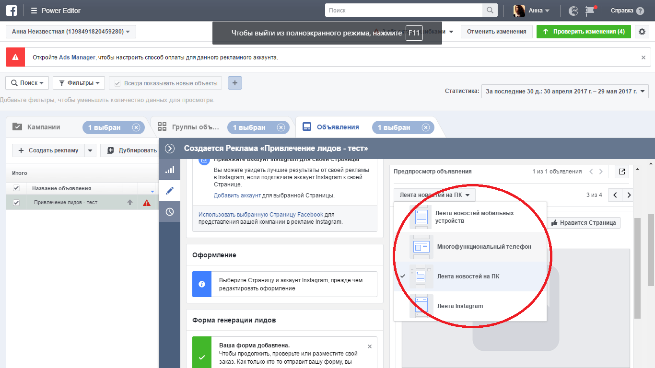Dismiss the Ads Manager warning banner
Image resolution: width=655 pixels, height=368 pixels.
[x=643, y=57]
